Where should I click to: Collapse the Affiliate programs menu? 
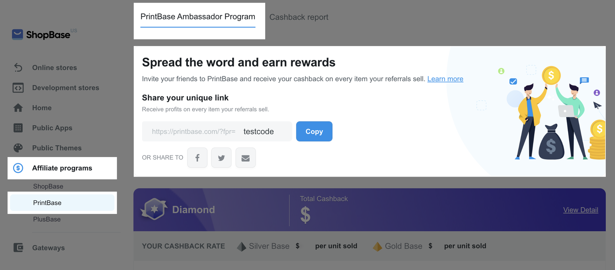pyautogui.click(x=62, y=168)
